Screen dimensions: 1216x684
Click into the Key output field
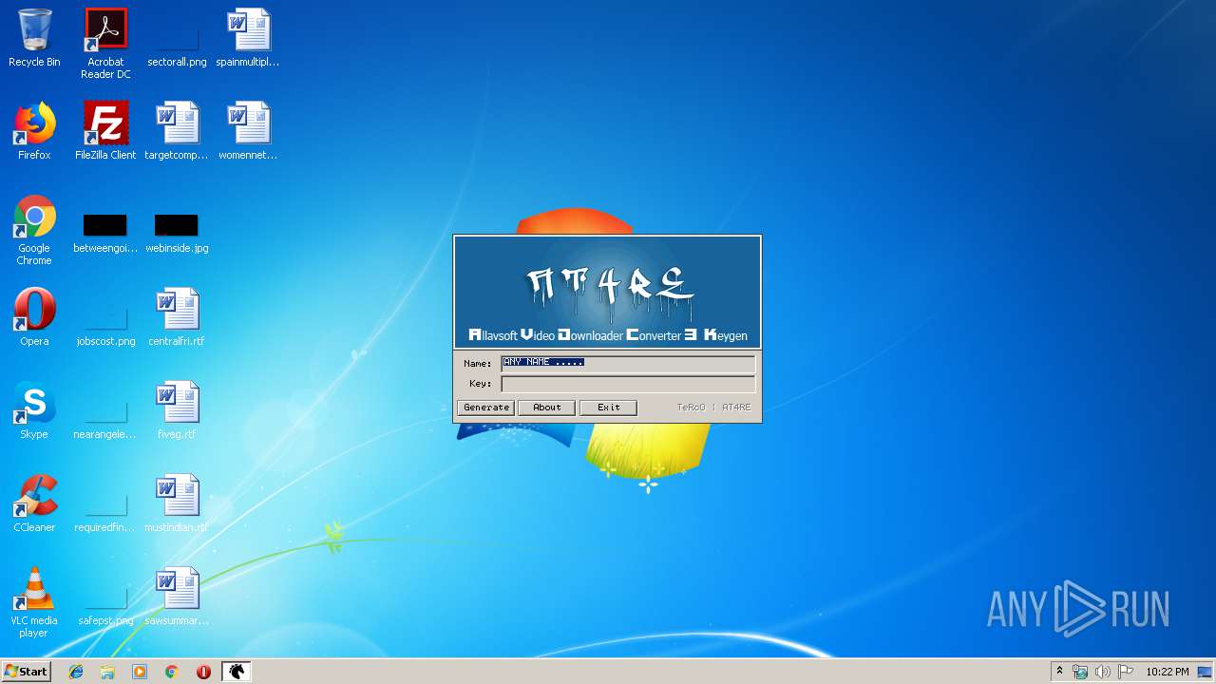628,384
